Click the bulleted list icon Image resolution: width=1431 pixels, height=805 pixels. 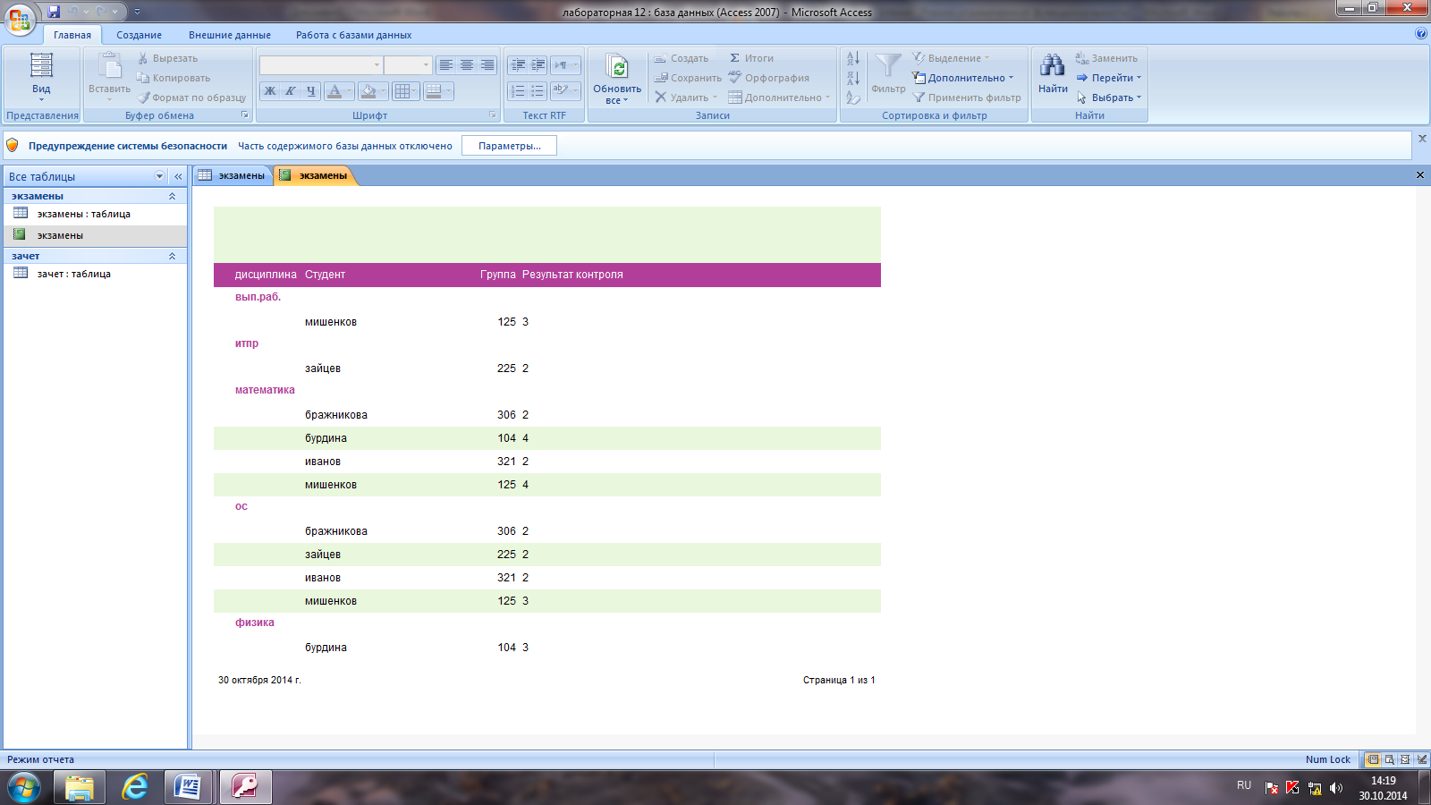coord(538,91)
